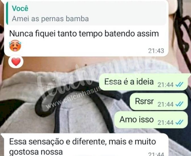Tap the hot-face emoji in the message

(15, 46)
